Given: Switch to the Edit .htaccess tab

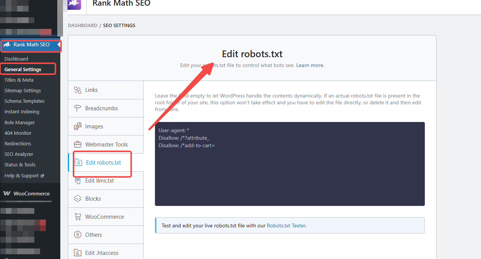Looking at the screenshot, I should click(106, 252).
